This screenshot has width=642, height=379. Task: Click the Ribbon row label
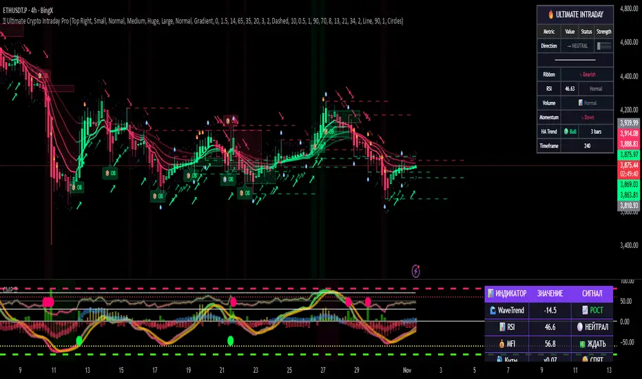(x=549, y=74)
